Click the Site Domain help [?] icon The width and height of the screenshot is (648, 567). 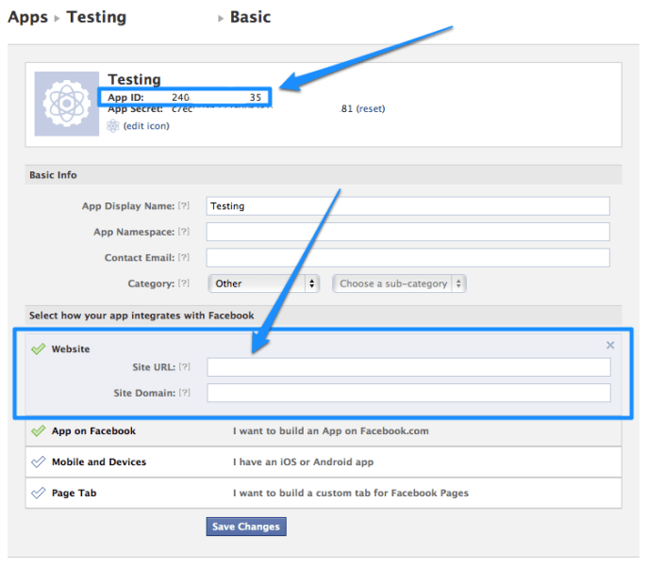(x=184, y=393)
